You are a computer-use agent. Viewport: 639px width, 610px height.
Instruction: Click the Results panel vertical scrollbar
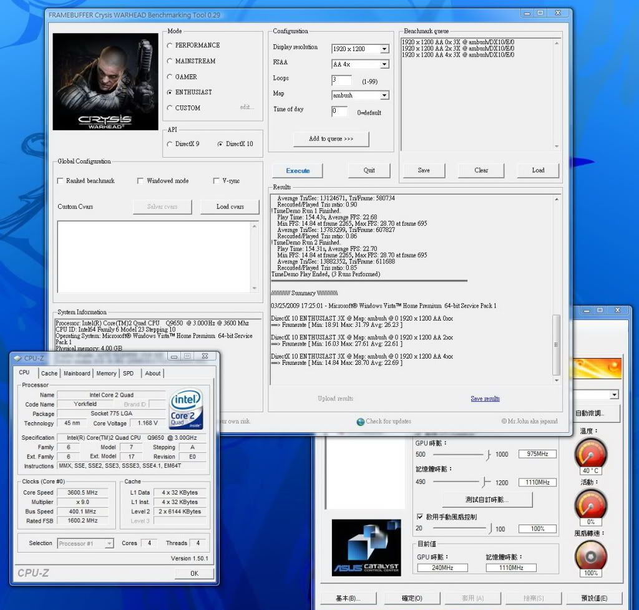click(556, 346)
